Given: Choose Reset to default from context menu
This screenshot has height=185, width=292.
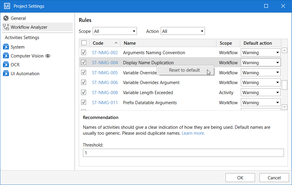Looking at the screenshot, I should click(x=184, y=70).
